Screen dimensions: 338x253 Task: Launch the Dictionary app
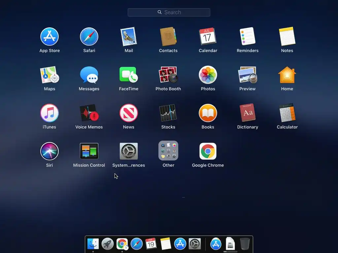[248, 113]
